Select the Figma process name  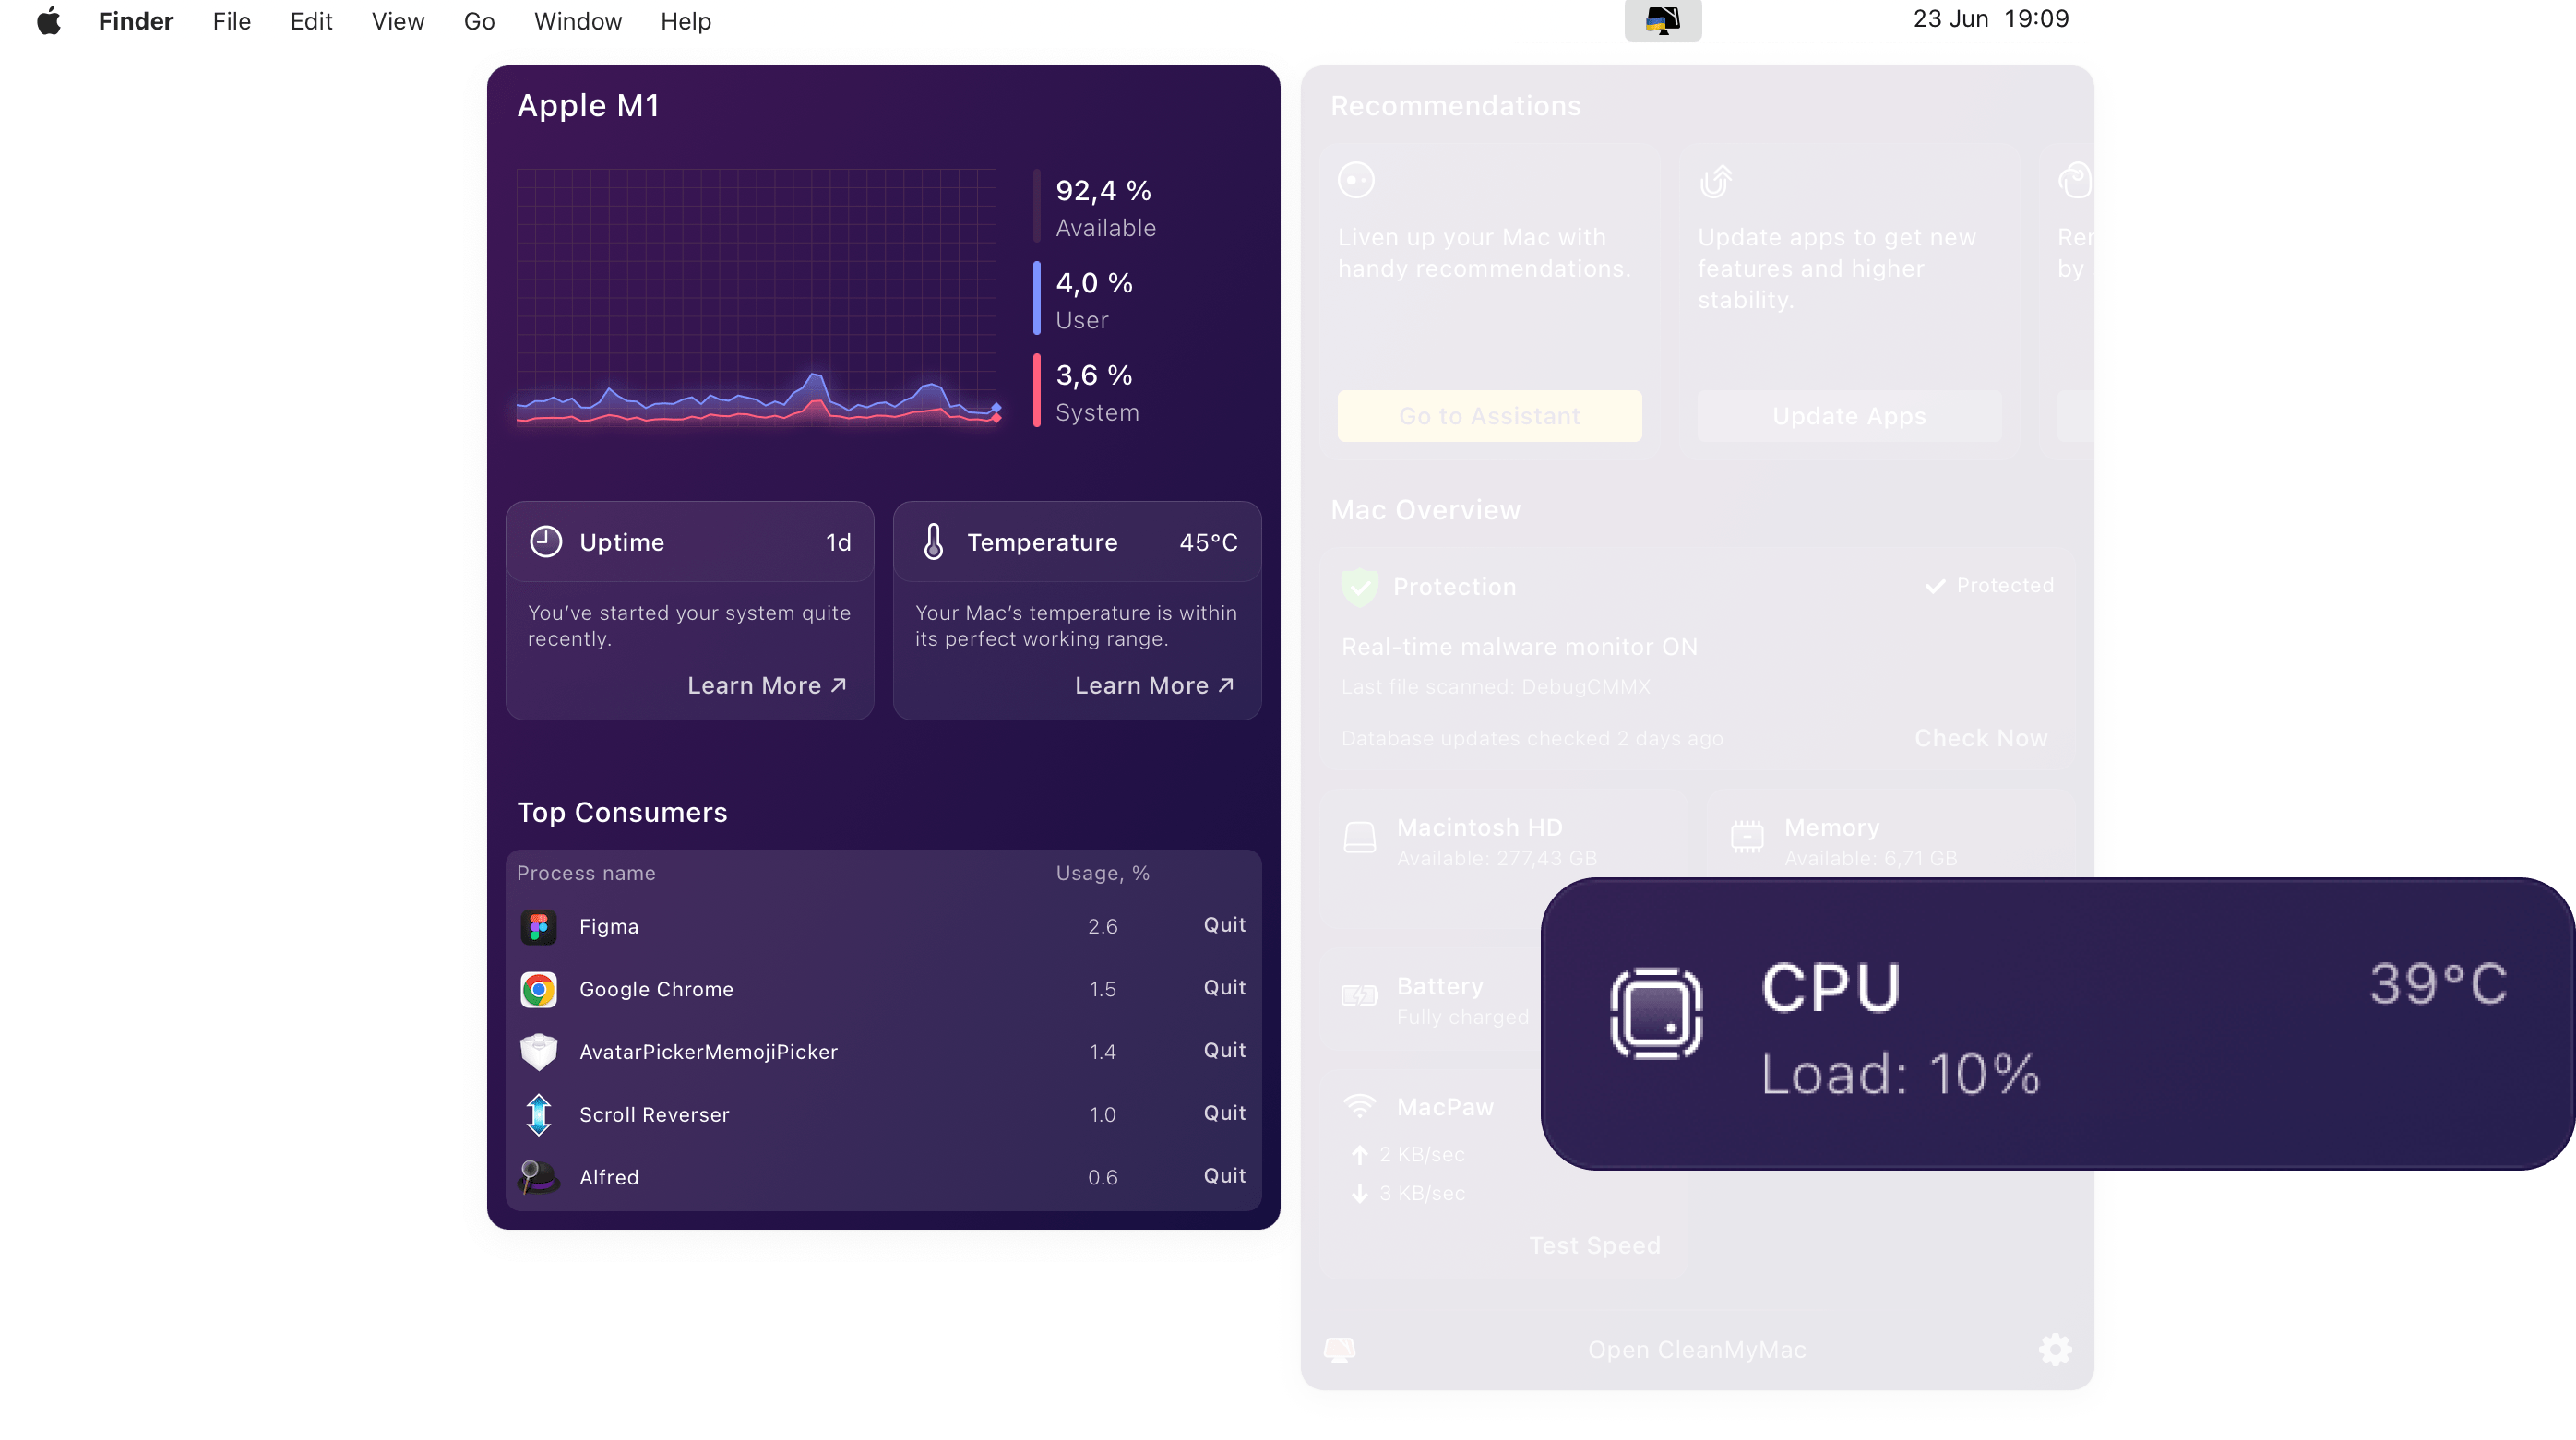(x=609, y=926)
